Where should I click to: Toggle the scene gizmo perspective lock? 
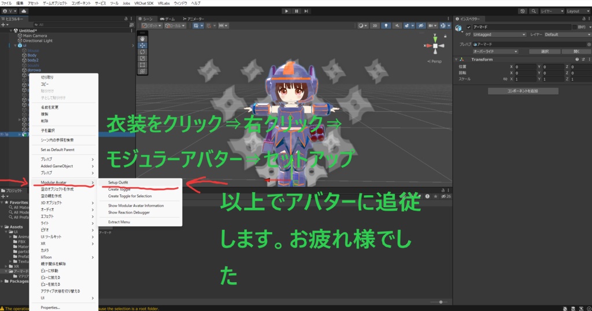click(445, 36)
